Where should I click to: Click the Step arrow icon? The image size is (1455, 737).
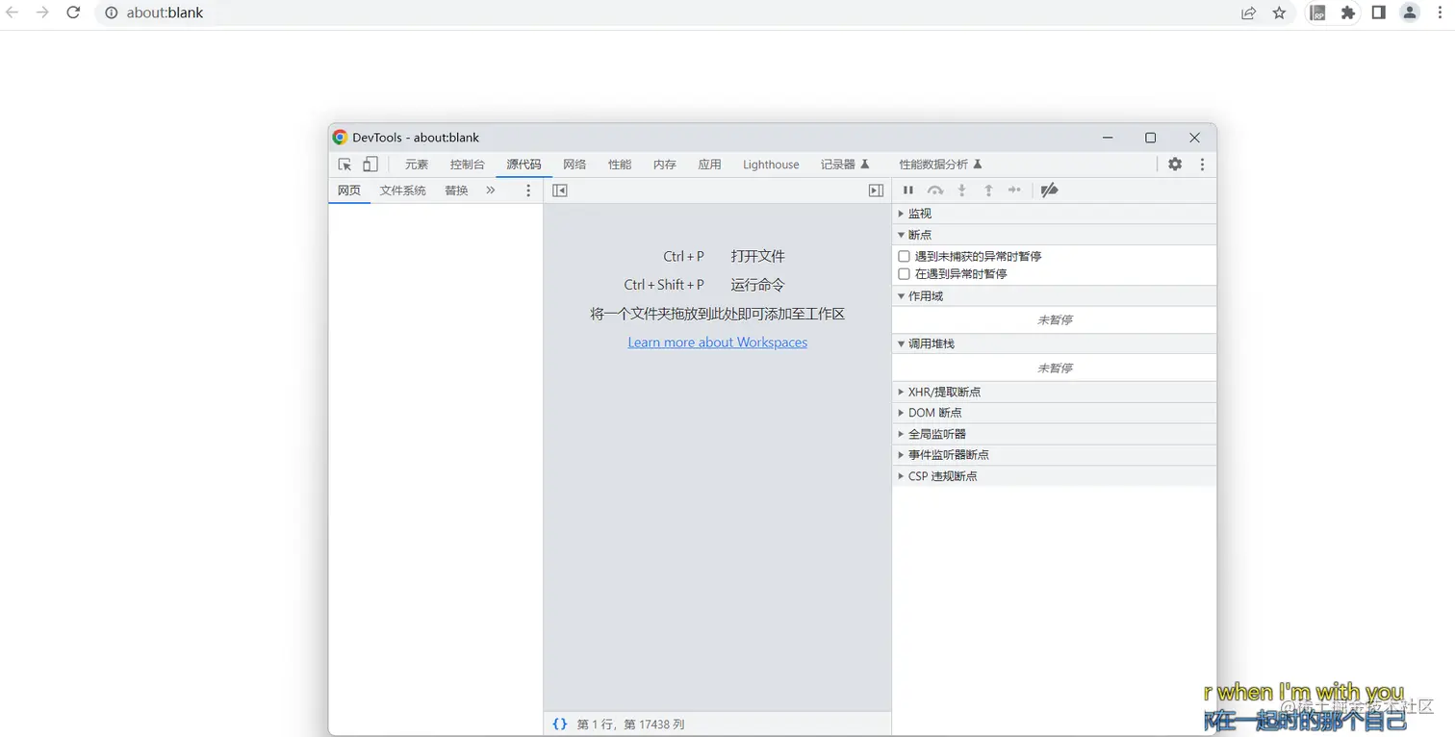(x=1014, y=191)
